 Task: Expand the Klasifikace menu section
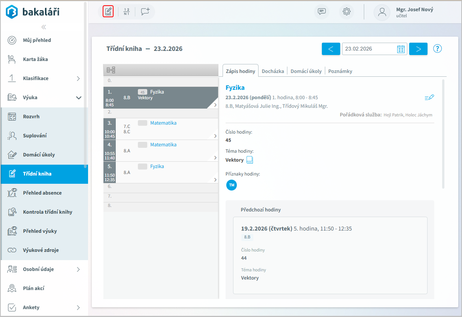pyautogui.click(x=78, y=79)
